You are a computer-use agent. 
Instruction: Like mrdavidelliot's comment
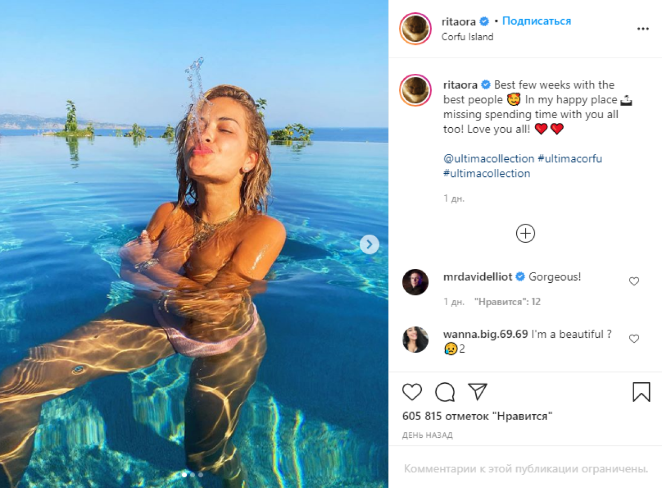coord(634,281)
